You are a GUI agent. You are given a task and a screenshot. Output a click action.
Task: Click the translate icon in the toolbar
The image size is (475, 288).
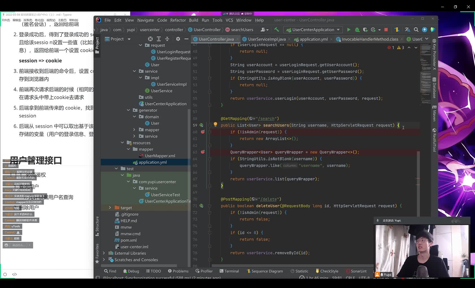pos(407,30)
